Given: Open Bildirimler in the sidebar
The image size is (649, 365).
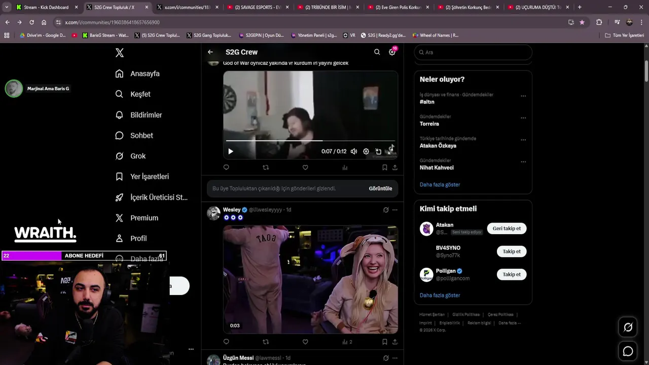Looking at the screenshot, I should pyautogui.click(x=138, y=115).
